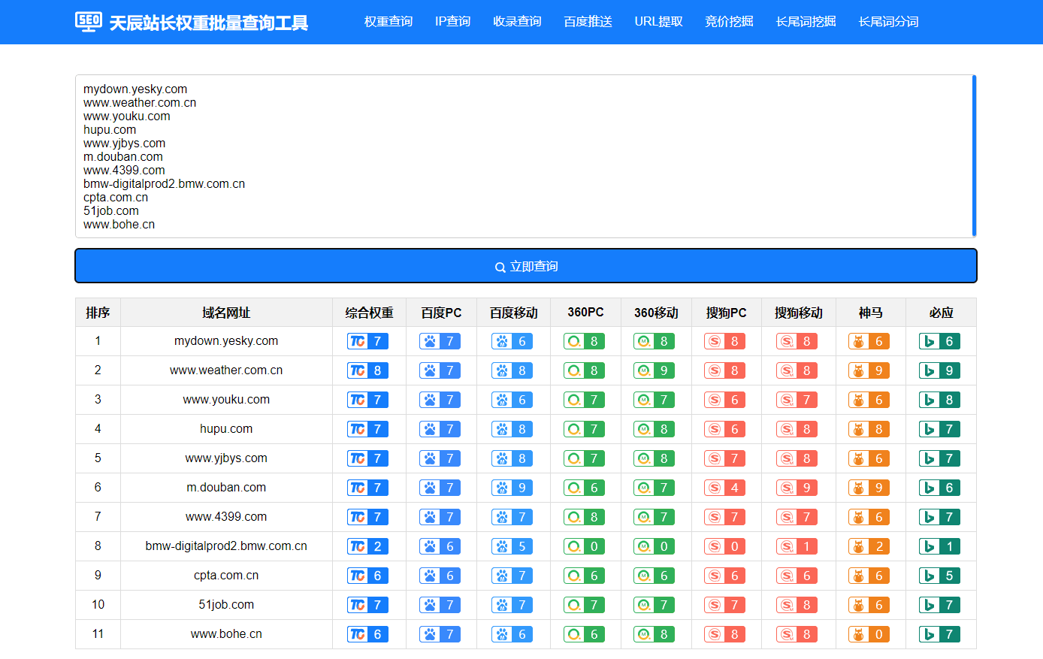Click 51job.com in the results table
Image resolution: width=1043 pixels, height=659 pixels.
[226, 605]
